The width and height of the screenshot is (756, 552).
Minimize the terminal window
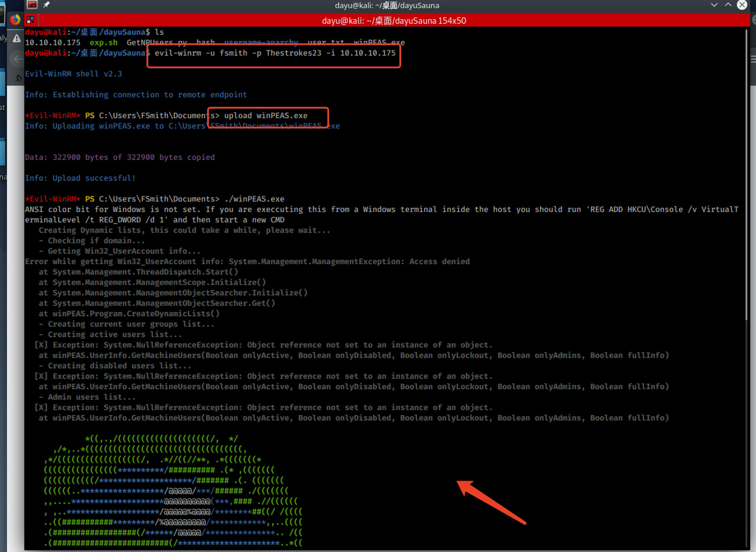[714, 5]
